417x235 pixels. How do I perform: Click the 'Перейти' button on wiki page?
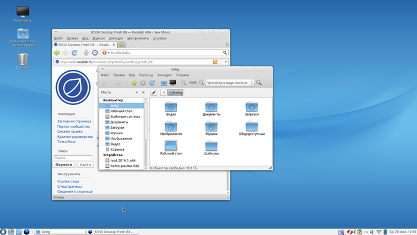click(x=64, y=165)
